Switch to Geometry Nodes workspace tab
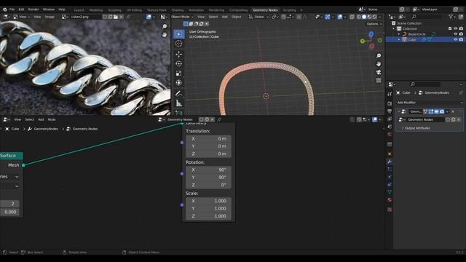Screen dimensions: 466x262 click(x=265, y=9)
